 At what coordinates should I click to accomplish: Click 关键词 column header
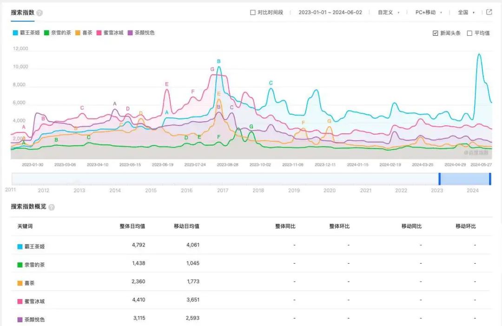coord(25,226)
